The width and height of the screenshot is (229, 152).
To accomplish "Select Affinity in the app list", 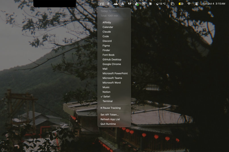I will pyautogui.click(x=114, y=22).
